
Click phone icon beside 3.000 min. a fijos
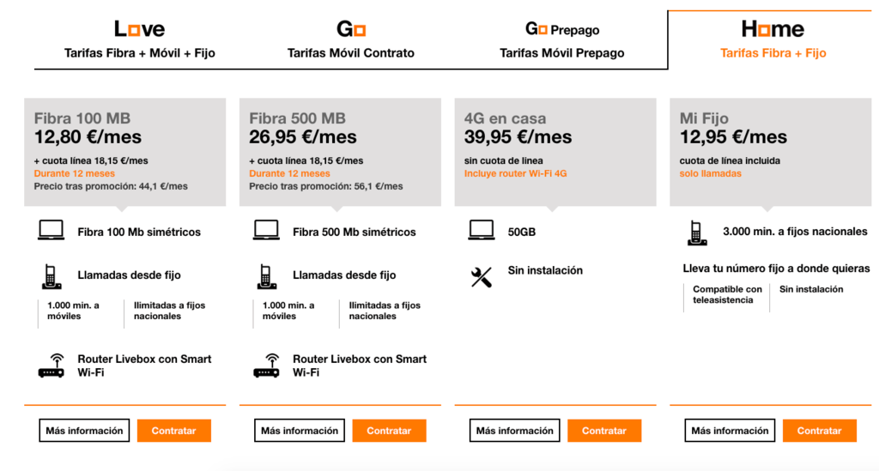click(x=697, y=232)
